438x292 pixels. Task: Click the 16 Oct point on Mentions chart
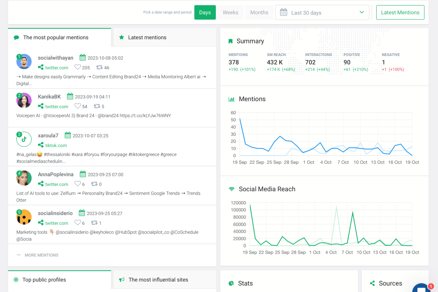point(395,146)
